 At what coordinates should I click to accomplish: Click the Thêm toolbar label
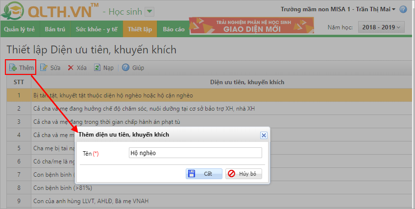click(26, 68)
